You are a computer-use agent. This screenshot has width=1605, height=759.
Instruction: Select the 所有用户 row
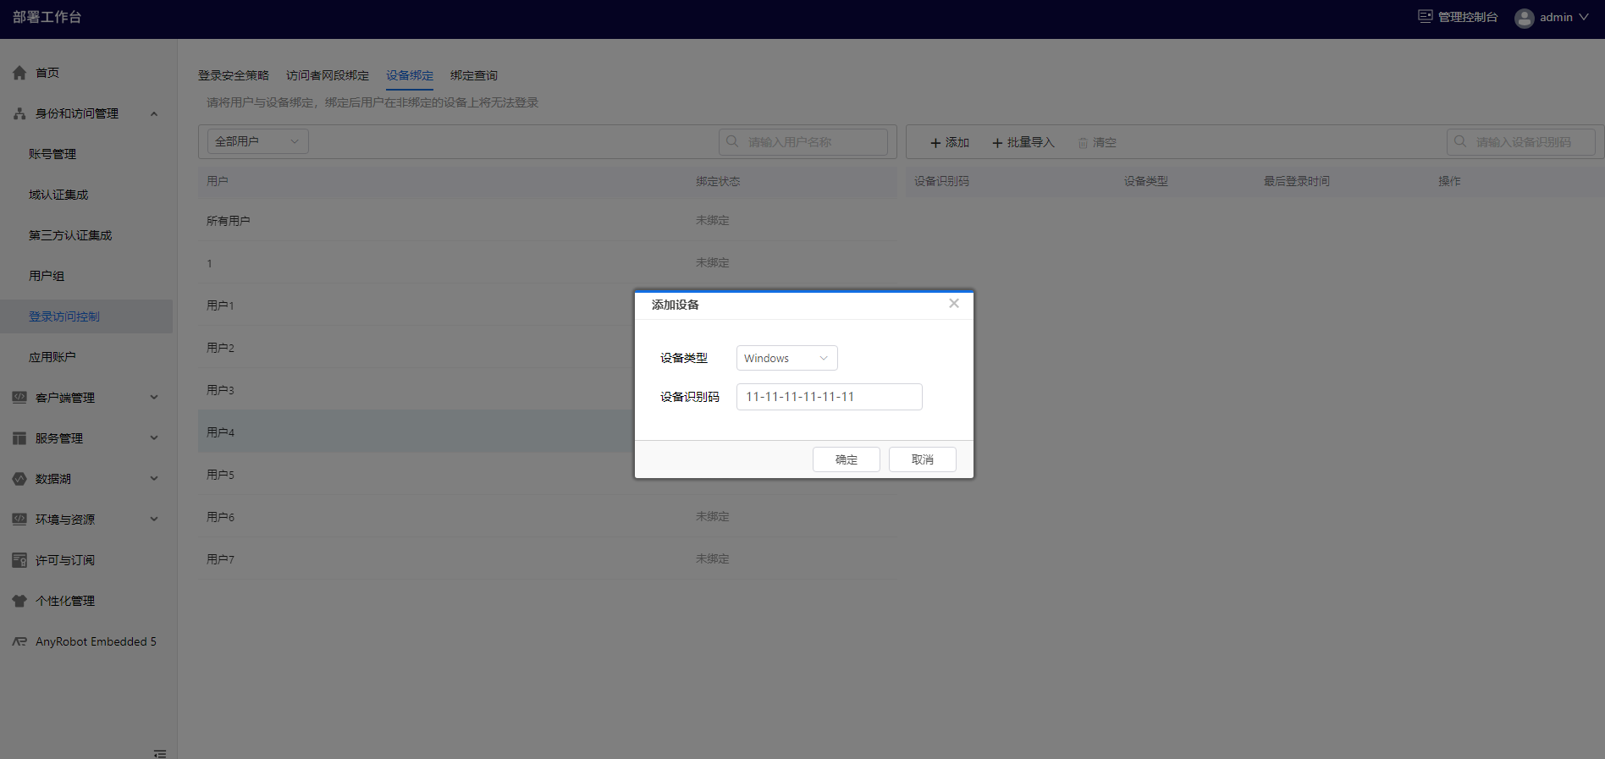point(547,220)
